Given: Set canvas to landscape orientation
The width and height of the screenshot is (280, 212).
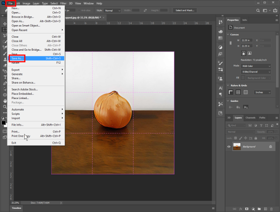Looking at the screenshot, I should (x=250, y=53).
